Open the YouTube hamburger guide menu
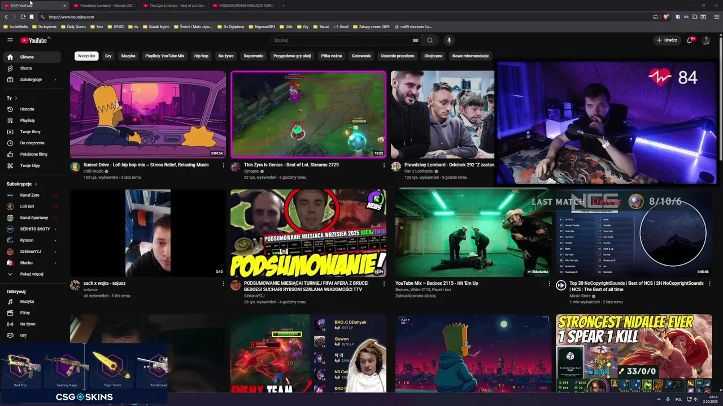Screen dimensions: 723x406 point(10,40)
